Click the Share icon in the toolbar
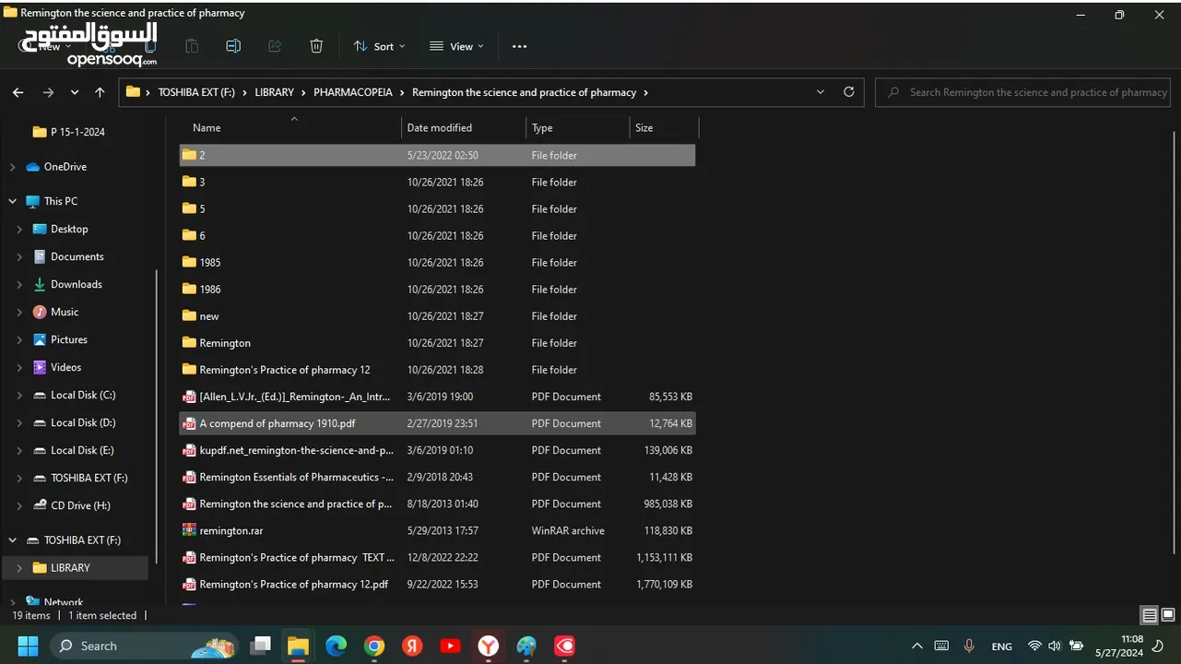Screen dimensions: 1181x664 pyautogui.click(x=275, y=46)
